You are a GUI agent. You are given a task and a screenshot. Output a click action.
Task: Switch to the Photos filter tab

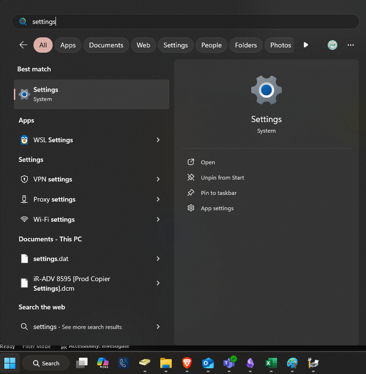pos(279,45)
